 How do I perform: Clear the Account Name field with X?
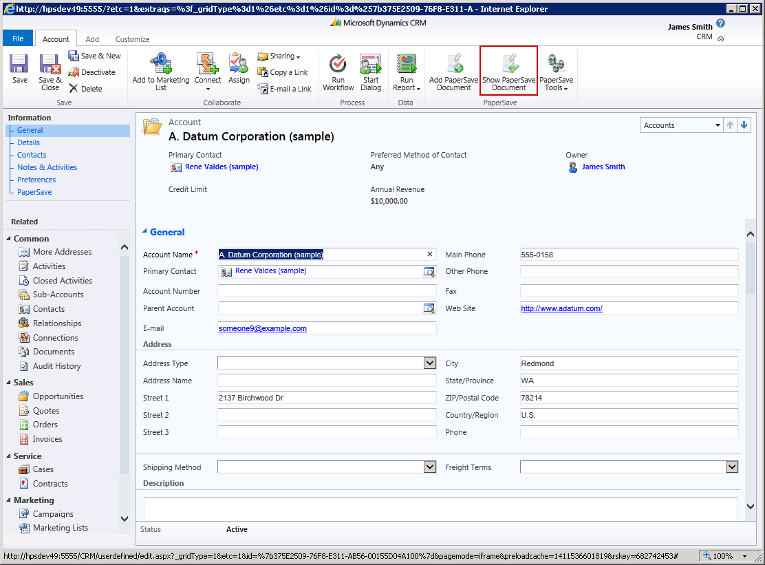point(430,254)
